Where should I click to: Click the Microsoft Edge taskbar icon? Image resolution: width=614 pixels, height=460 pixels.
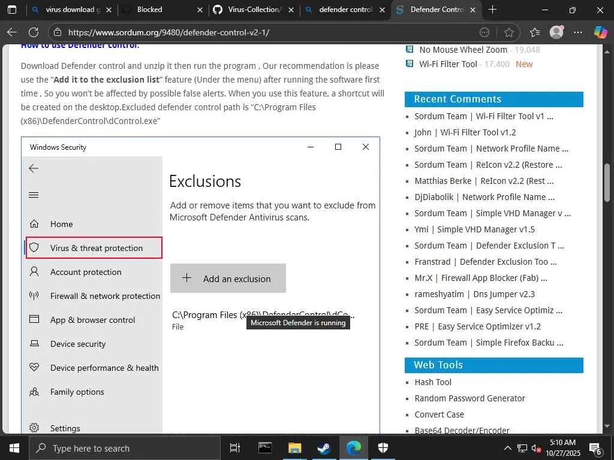point(354,448)
